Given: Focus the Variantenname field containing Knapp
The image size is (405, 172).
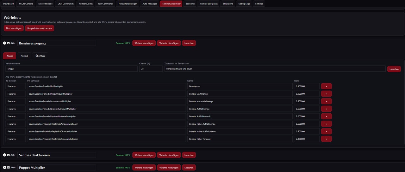Looking at the screenshot, I should point(72,69).
